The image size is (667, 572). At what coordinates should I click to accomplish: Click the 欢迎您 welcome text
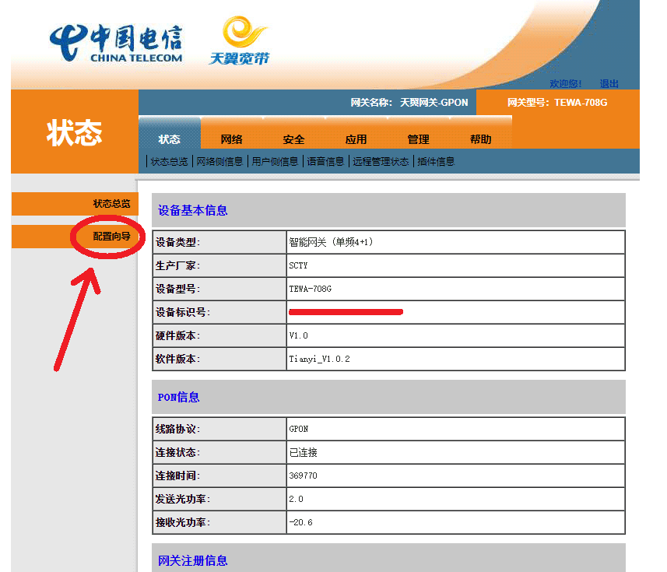pyautogui.click(x=565, y=84)
